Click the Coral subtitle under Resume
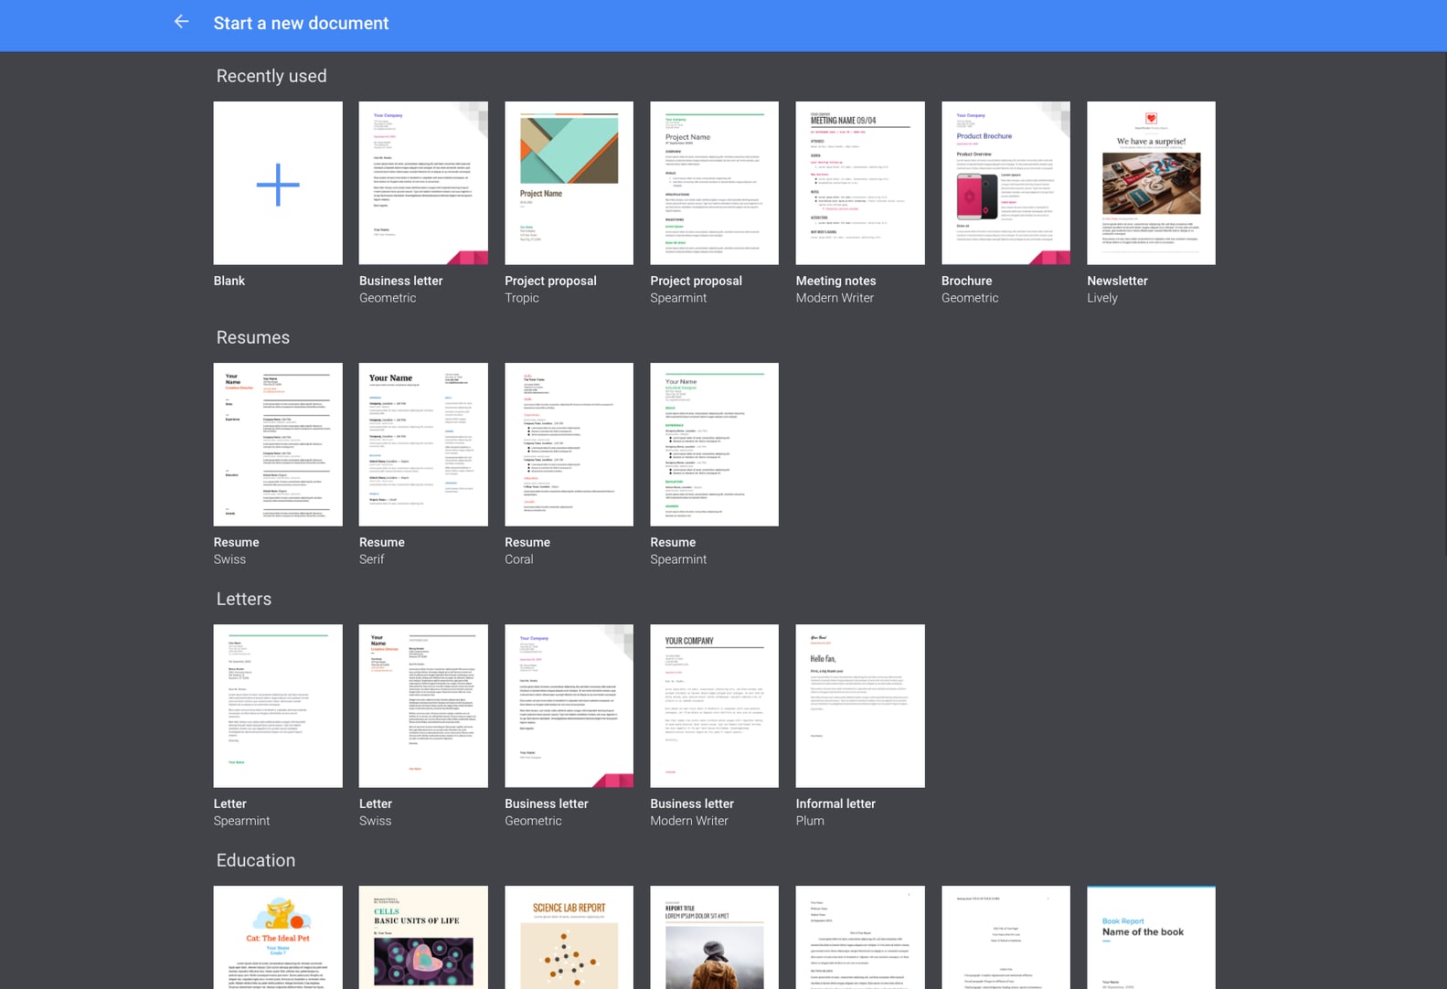This screenshot has height=989, width=1447. click(x=519, y=559)
